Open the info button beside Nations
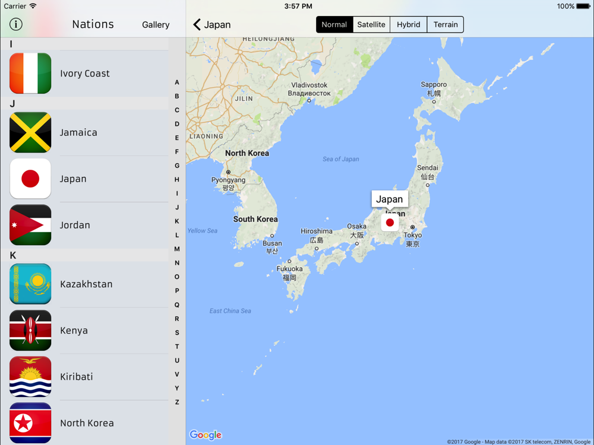This screenshot has width=594, height=445. point(16,24)
